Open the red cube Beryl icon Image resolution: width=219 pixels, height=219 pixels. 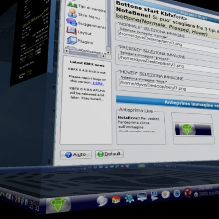tap(188, 192)
